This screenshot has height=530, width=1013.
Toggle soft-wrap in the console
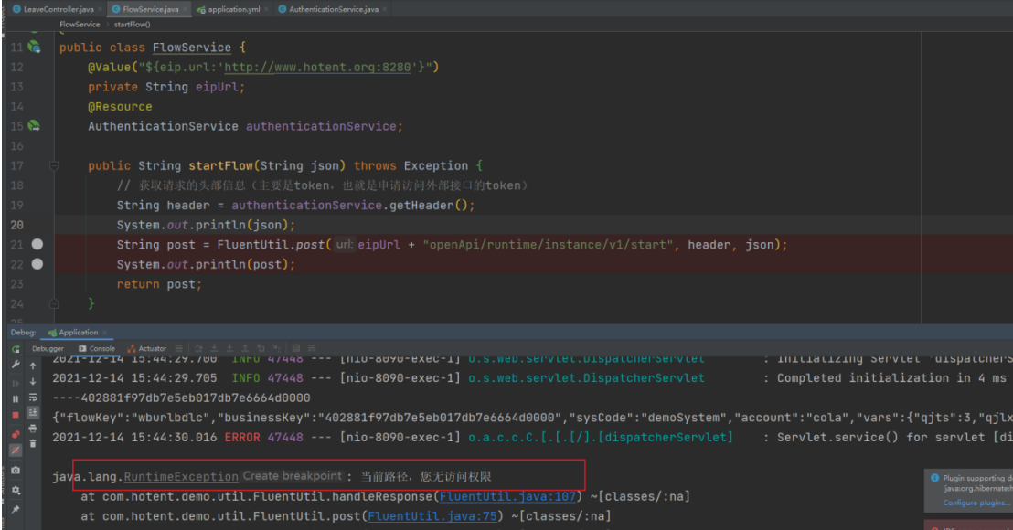[33, 397]
